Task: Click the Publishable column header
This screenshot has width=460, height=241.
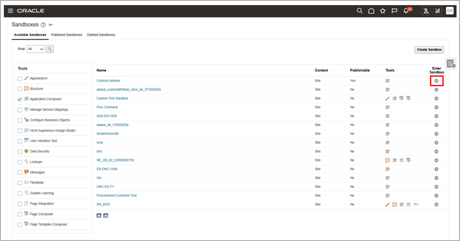Action: [x=360, y=70]
